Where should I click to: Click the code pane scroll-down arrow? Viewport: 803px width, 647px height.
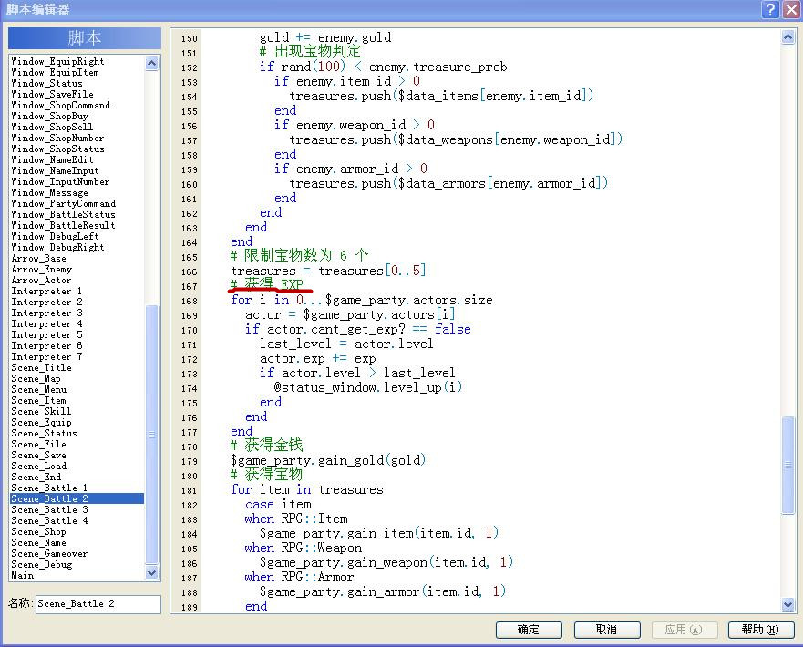click(x=788, y=604)
